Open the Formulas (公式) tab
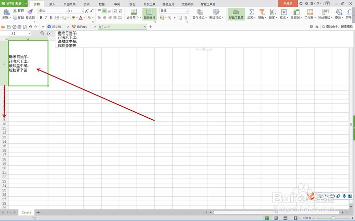The height and width of the screenshot is (221, 355). 87,4
